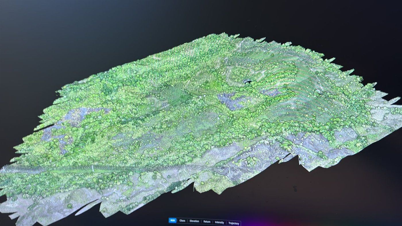Switch to Trajectory display mode
The image size is (402, 226).
pyautogui.click(x=234, y=223)
